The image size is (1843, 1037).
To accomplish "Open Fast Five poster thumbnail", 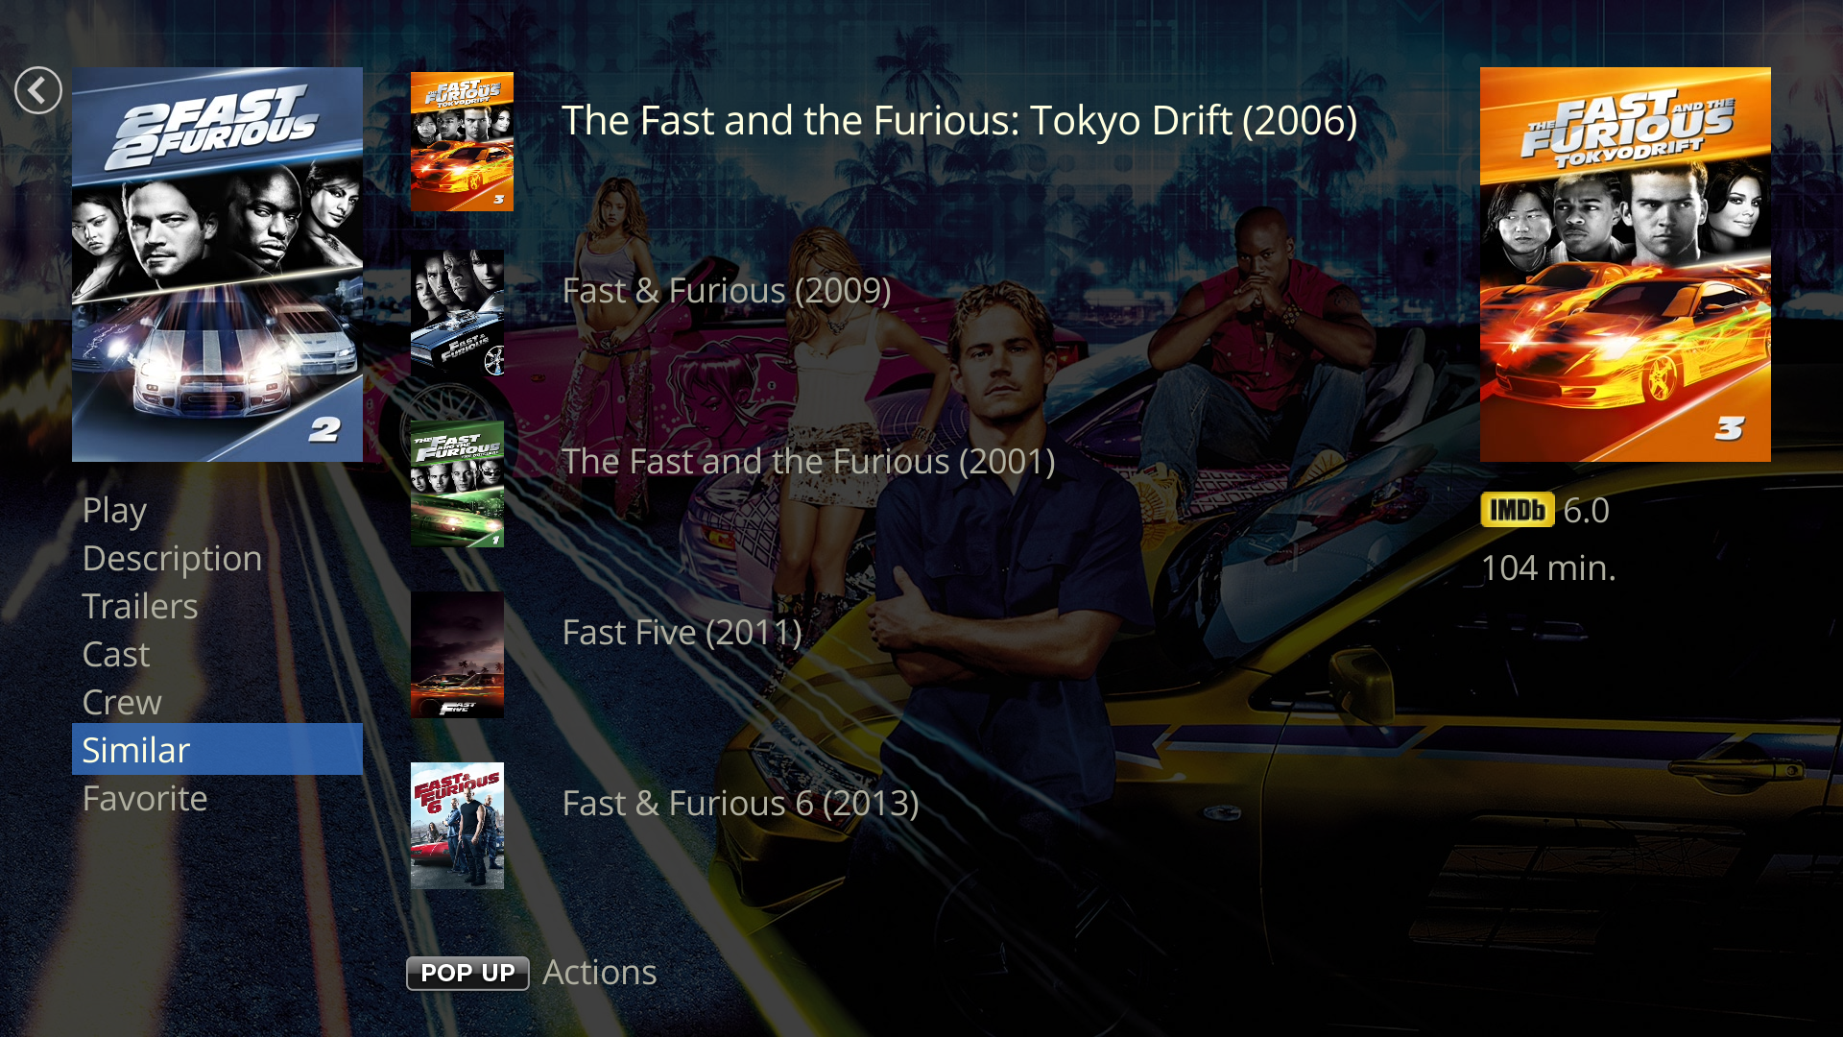I will pyautogui.click(x=457, y=655).
